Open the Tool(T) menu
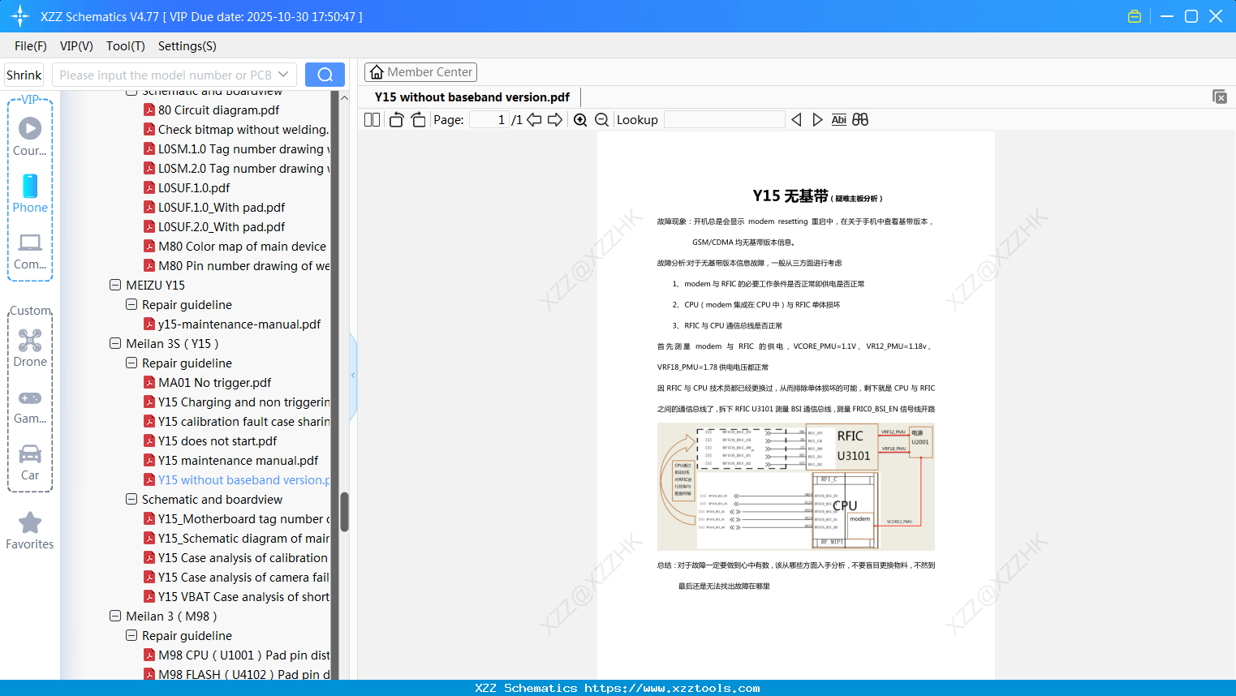1236x696 pixels. (x=125, y=46)
